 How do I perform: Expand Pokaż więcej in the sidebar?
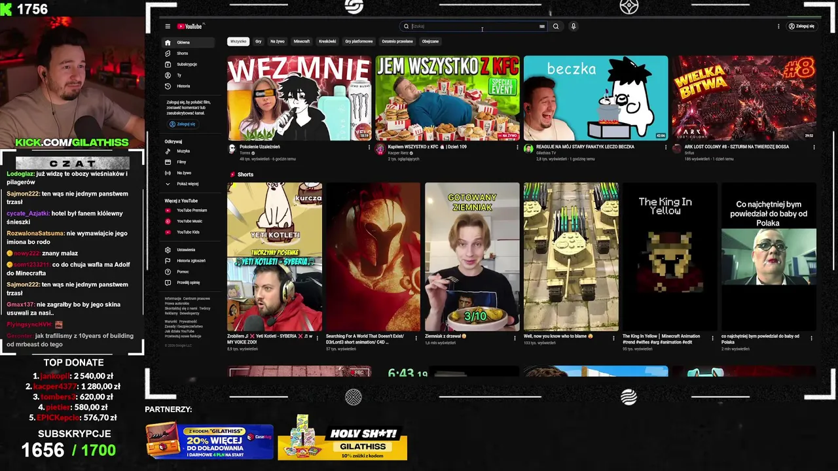pyautogui.click(x=189, y=184)
